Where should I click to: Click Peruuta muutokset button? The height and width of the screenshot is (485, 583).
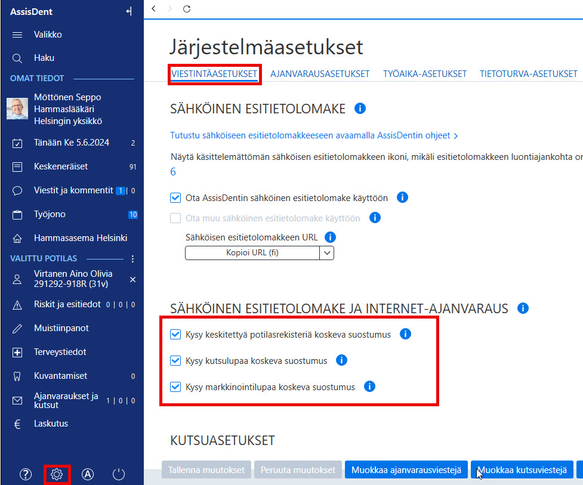[298, 470]
